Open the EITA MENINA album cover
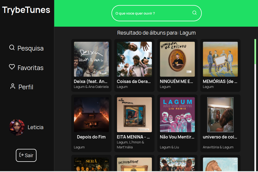 point(134,115)
